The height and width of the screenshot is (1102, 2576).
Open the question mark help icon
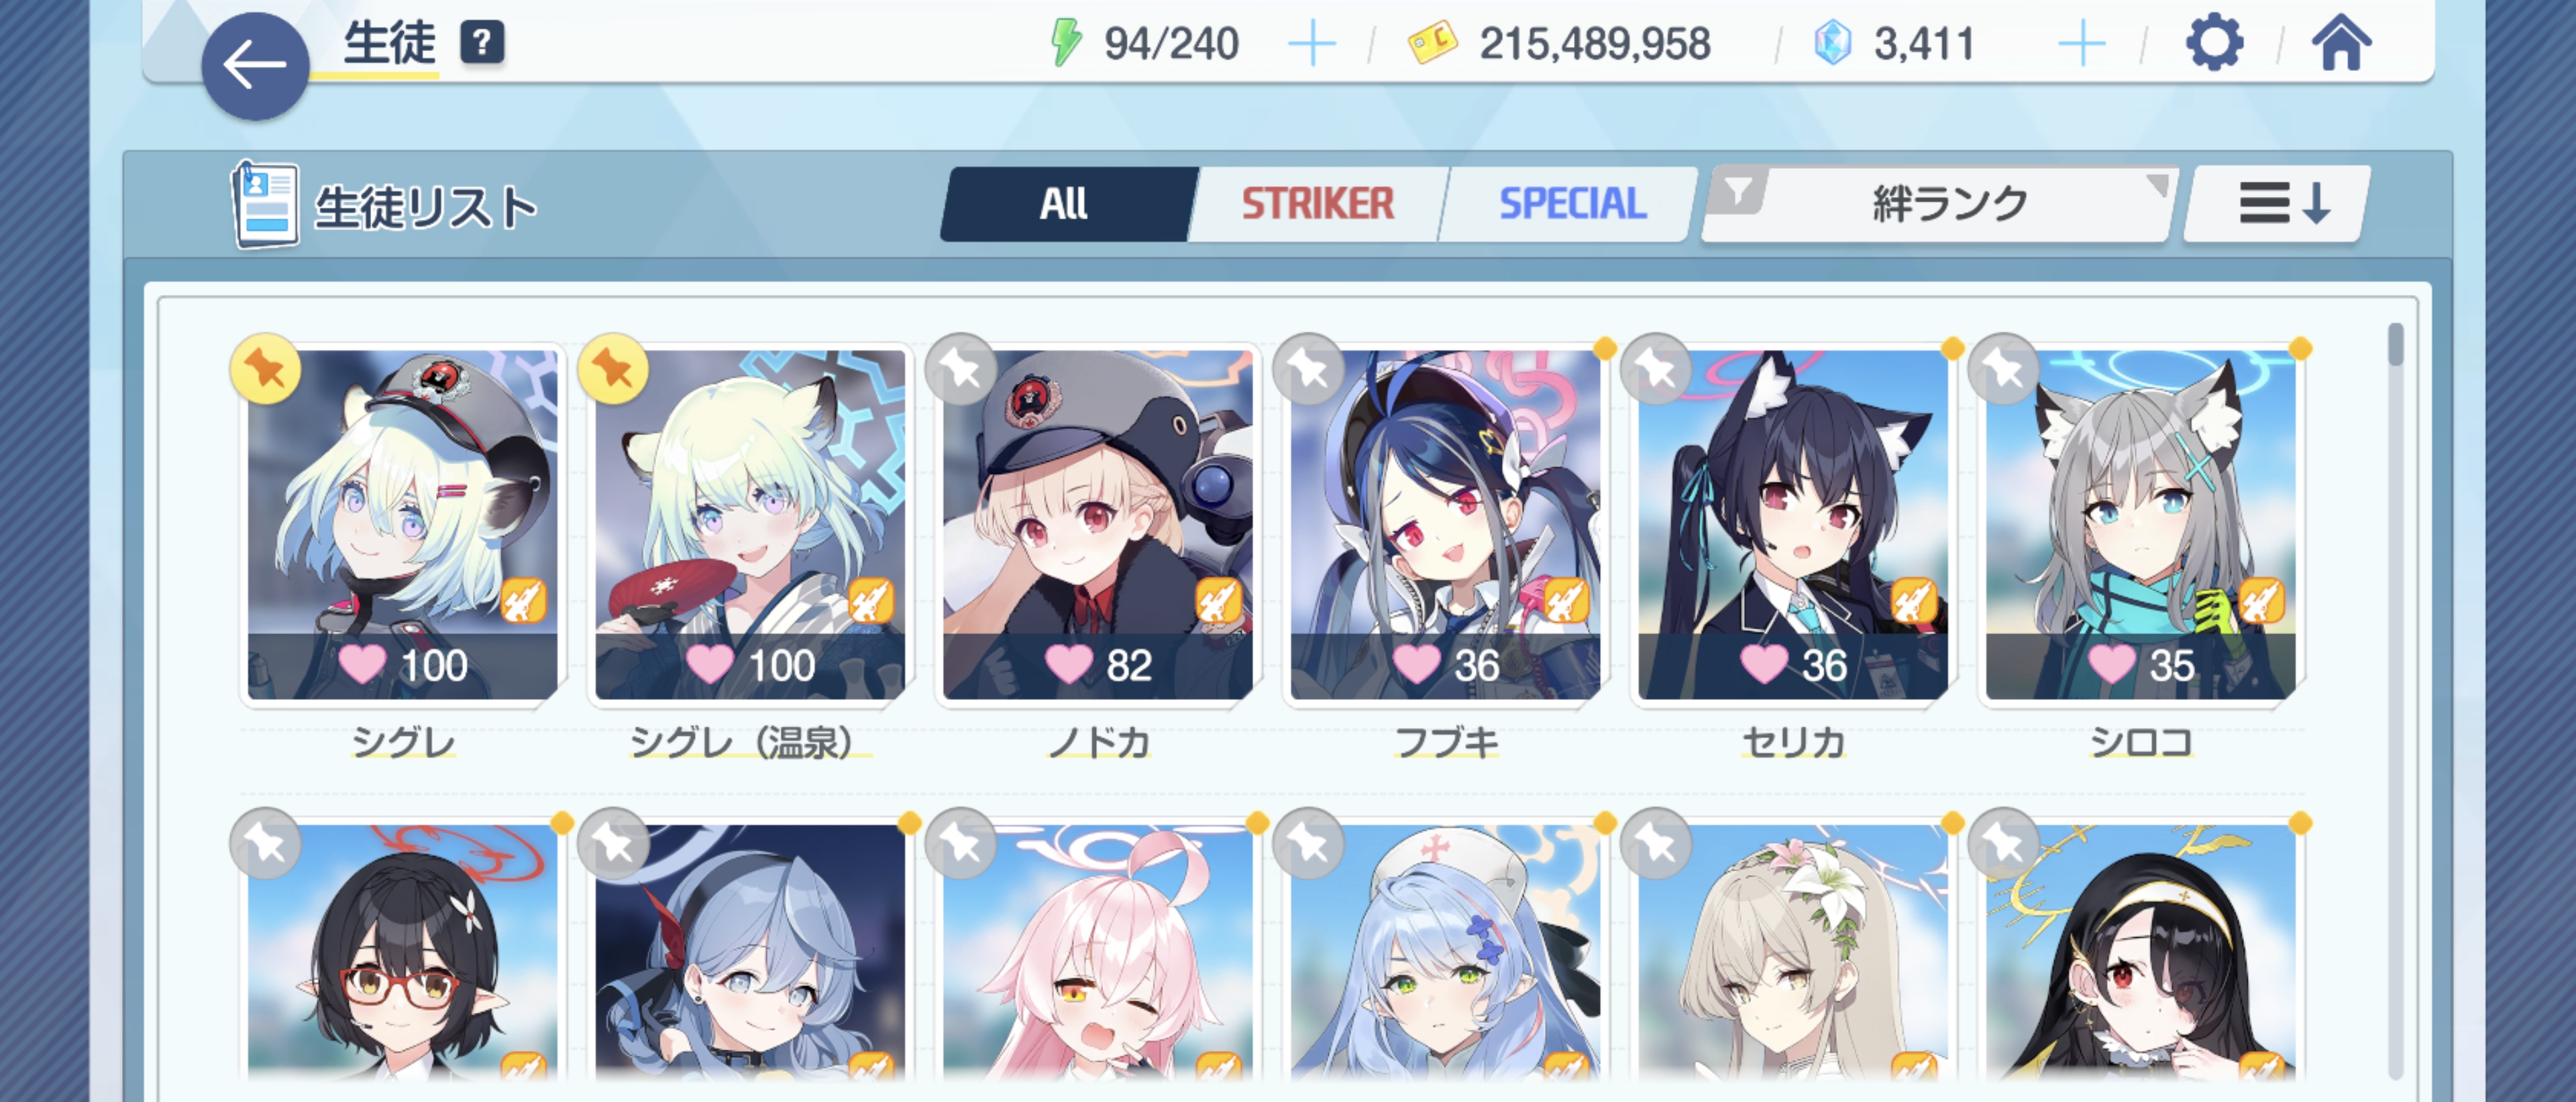[x=482, y=43]
